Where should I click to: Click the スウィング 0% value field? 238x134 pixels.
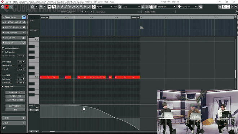[21, 69]
